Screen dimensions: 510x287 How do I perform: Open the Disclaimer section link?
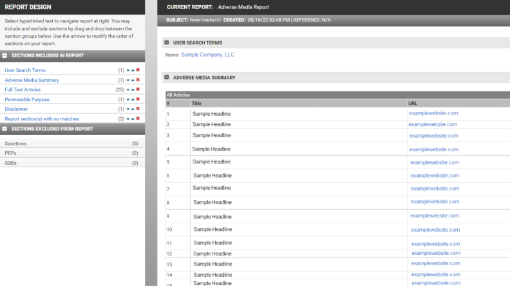coord(17,109)
